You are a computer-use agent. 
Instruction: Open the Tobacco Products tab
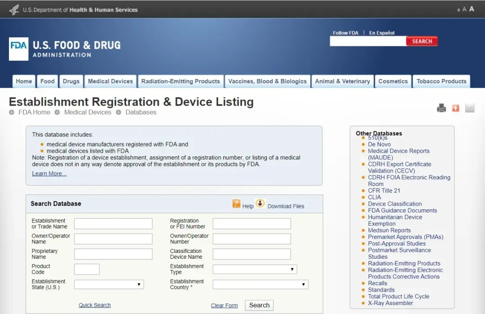pos(441,81)
